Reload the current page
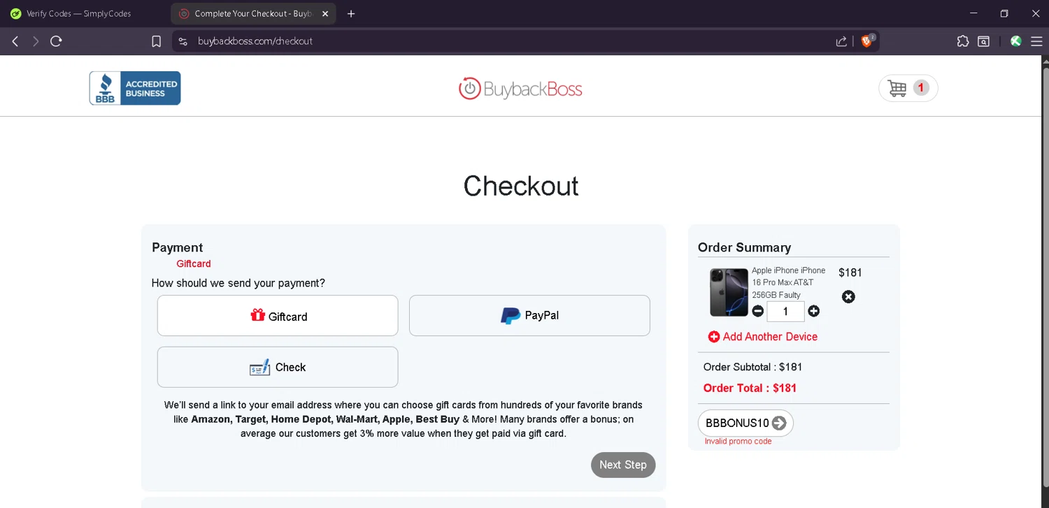 [56, 41]
